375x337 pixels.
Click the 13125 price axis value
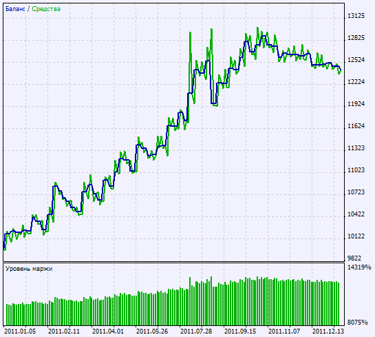(356, 16)
